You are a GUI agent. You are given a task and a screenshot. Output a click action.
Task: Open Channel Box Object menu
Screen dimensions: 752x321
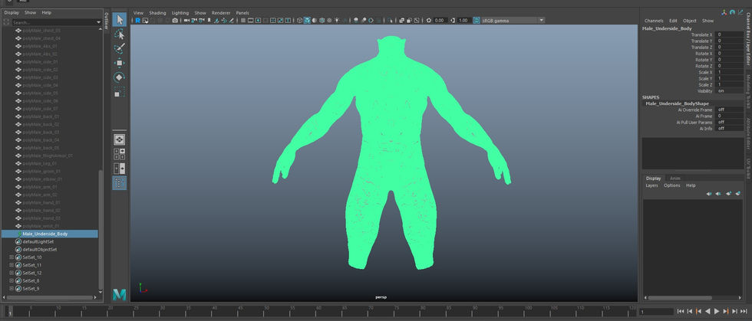point(690,21)
